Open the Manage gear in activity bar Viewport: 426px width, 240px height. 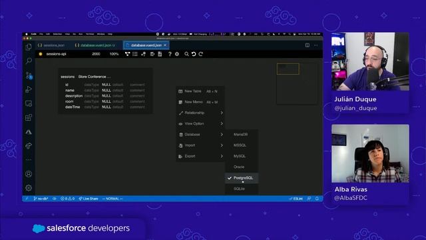29,188
